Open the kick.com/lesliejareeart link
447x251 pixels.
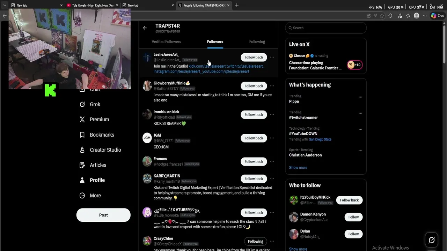(x=207, y=66)
